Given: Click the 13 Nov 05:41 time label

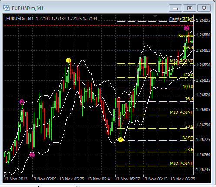Looking at the screenshot, I should pyautogui.click(x=99, y=179).
